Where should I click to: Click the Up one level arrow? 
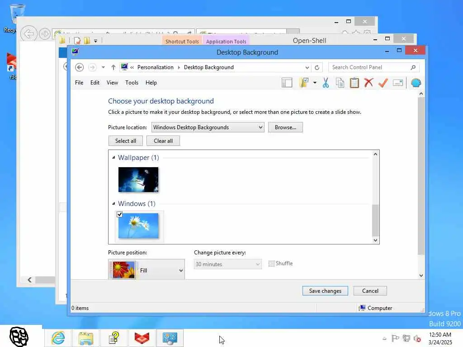113,67
